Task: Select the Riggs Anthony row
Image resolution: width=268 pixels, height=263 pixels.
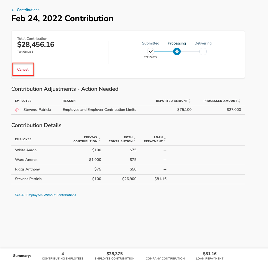Action: [128, 169]
